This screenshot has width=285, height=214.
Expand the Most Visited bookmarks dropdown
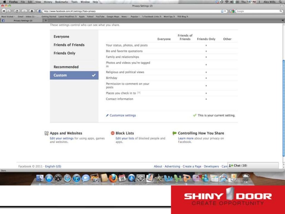coord(8,16)
